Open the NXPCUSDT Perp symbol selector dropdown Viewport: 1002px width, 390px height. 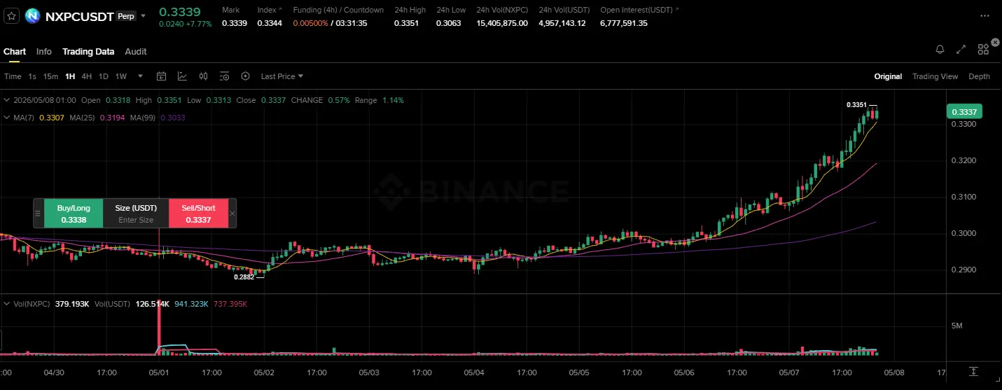144,15
